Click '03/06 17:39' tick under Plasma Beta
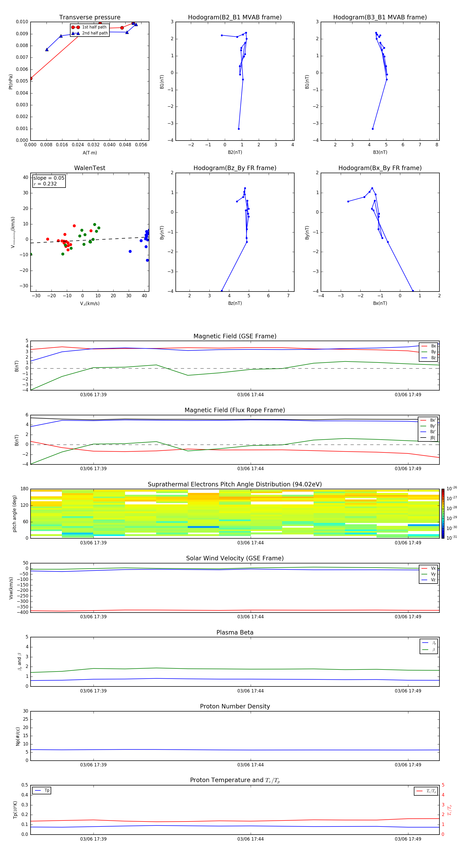The width and height of the screenshot is (470, 862). click(93, 691)
